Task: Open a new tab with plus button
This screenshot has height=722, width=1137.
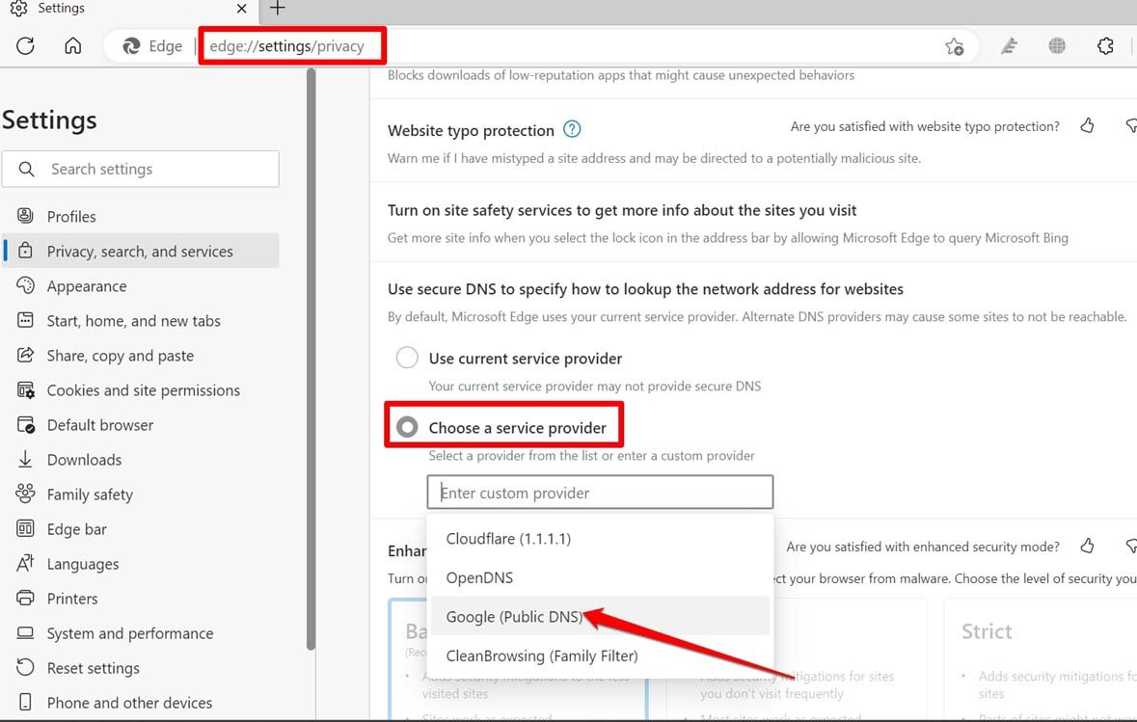Action: pyautogui.click(x=277, y=8)
